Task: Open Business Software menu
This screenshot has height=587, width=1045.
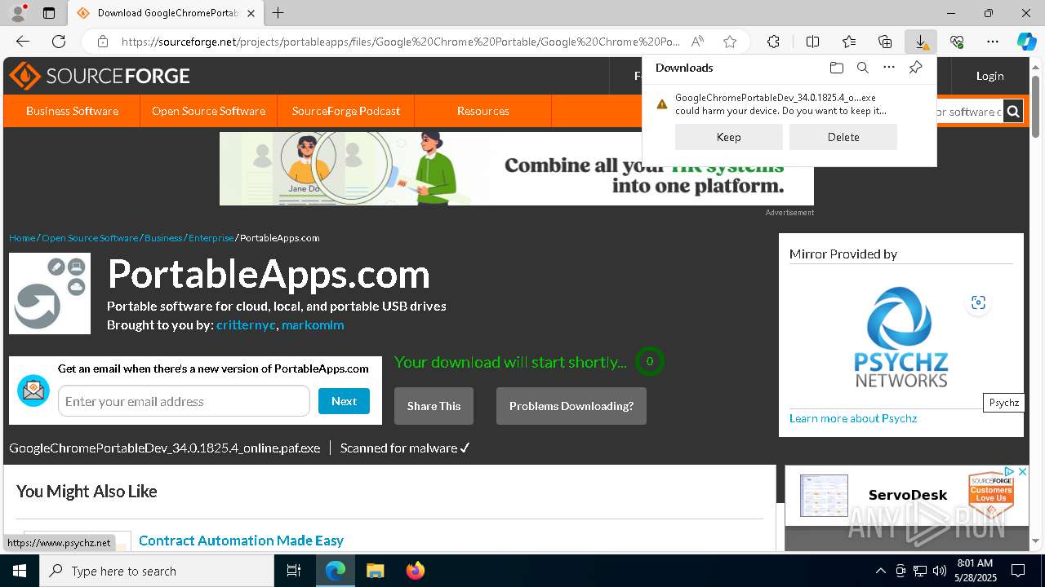Action: click(72, 111)
